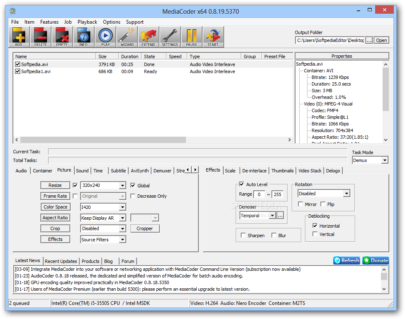Enable the Sharpen checkbox
The image size is (405, 319).
click(x=243, y=235)
